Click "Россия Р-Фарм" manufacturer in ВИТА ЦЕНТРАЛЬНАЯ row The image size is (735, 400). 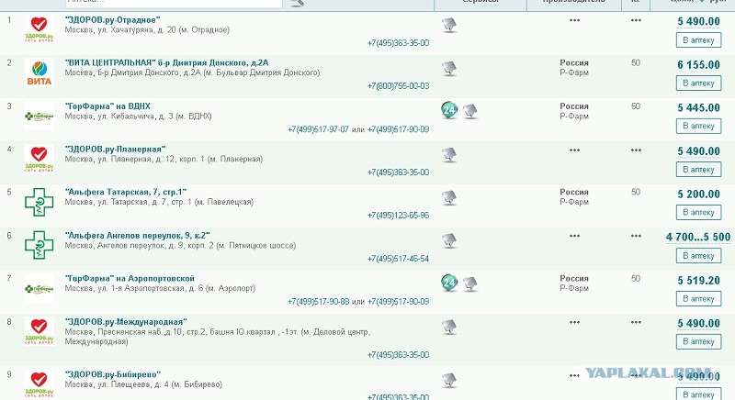(x=574, y=67)
